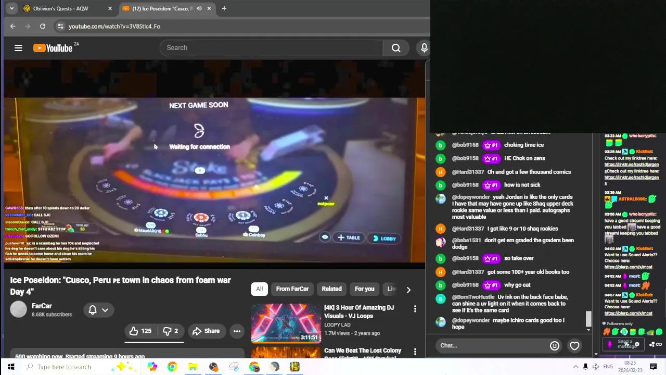Close the Oblivion's Quests - AQW tab
The width and height of the screenshot is (666, 375).
tap(110, 8)
